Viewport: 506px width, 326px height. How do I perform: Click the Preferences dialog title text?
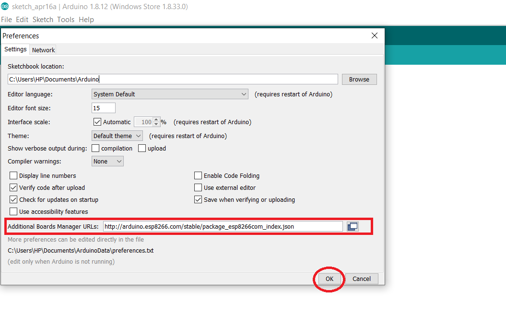click(21, 36)
